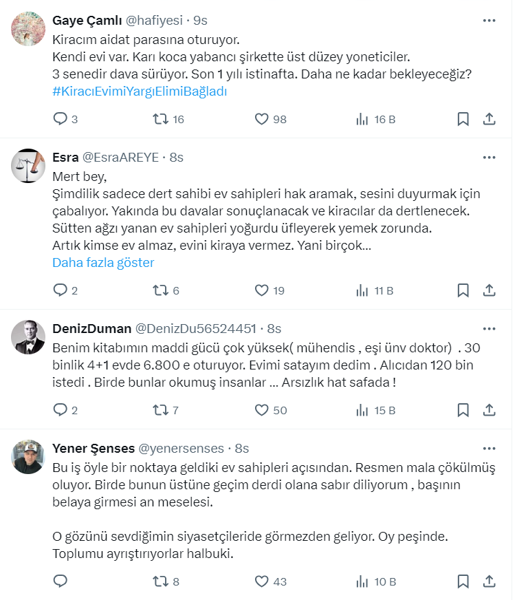The width and height of the screenshot is (517, 600).
Task: Retweet Gaye Çamlı's tweet
Action: tap(160, 119)
